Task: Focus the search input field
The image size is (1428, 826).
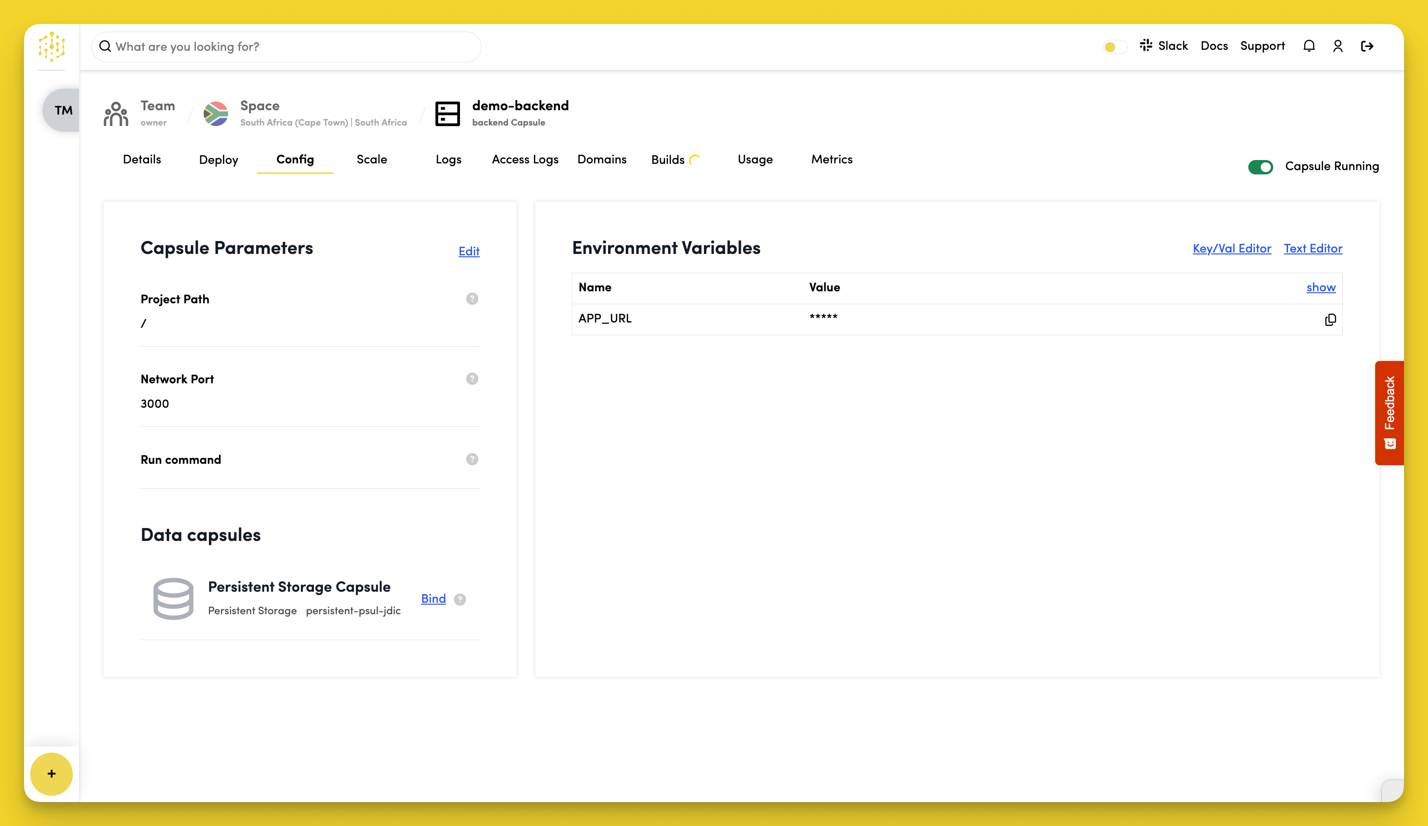Action: tap(286, 46)
